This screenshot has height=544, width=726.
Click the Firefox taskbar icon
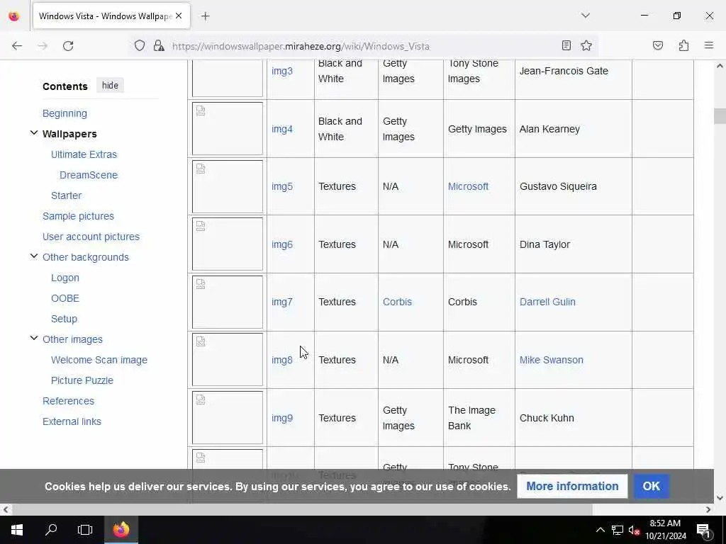(121, 530)
